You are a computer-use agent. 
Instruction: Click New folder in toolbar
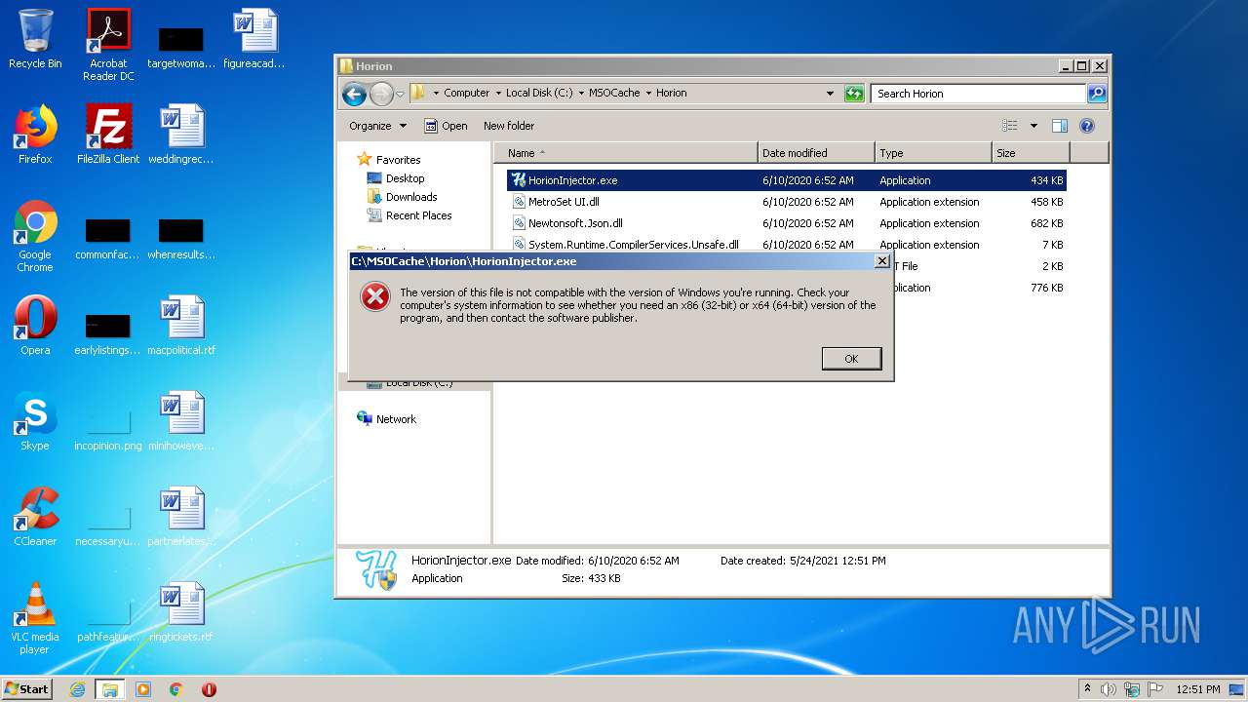[x=509, y=126]
